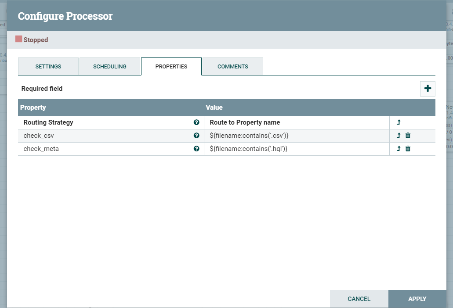Select the PROPERTIES tab
Screen dimensions: 453x308
[x=171, y=66]
